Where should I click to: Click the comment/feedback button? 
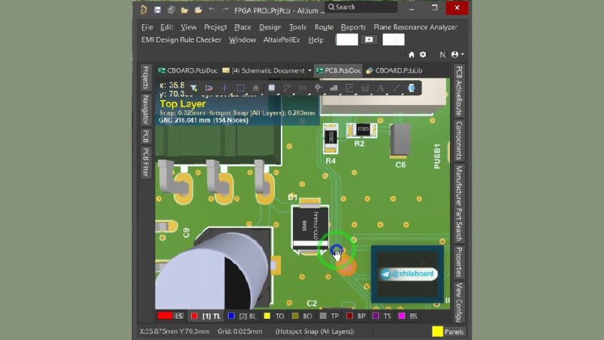pos(369,40)
